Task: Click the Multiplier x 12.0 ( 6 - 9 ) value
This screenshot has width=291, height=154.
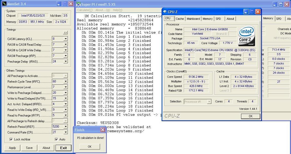Action: pos(196,81)
